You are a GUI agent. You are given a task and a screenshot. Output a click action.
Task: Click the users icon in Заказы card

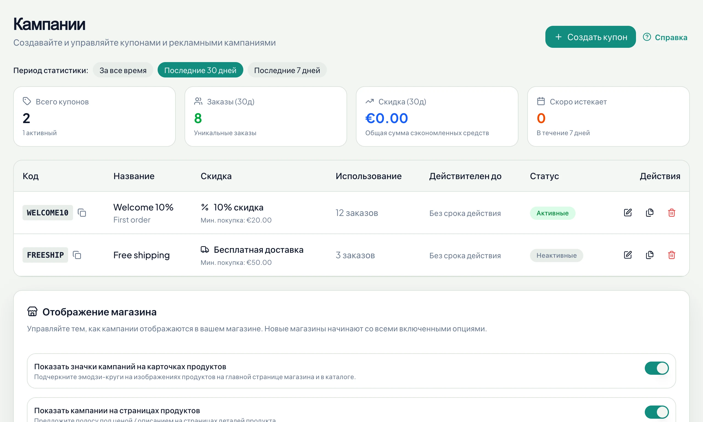[198, 101]
